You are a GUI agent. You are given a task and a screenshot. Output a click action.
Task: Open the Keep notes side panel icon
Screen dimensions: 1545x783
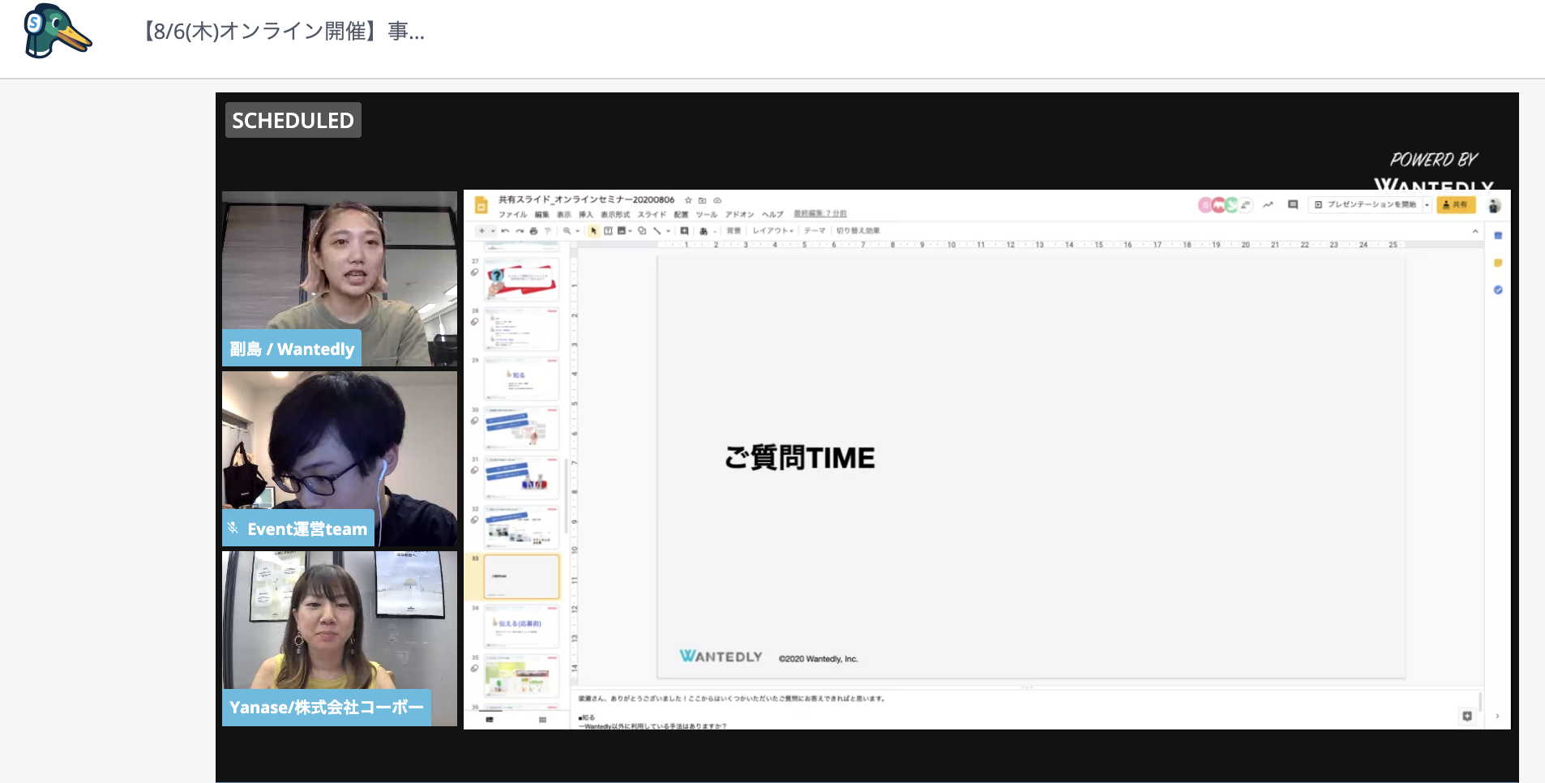tap(1498, 263)
